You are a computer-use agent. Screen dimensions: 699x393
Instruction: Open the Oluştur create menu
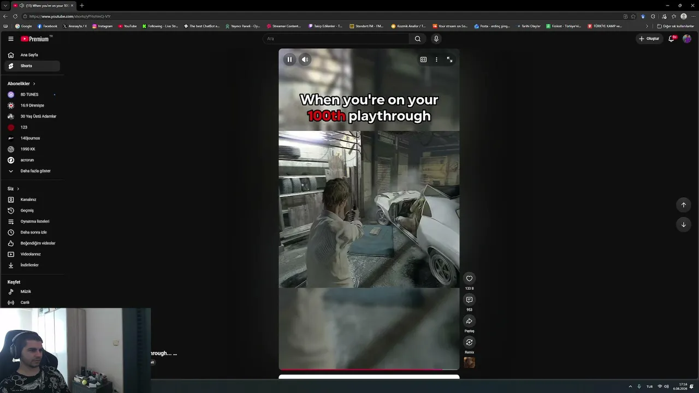(649, 39)
